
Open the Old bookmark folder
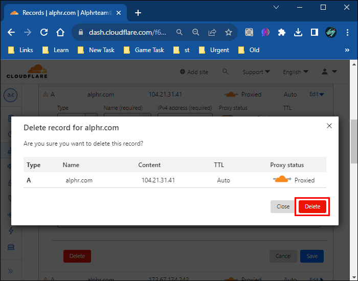(249, 50)
